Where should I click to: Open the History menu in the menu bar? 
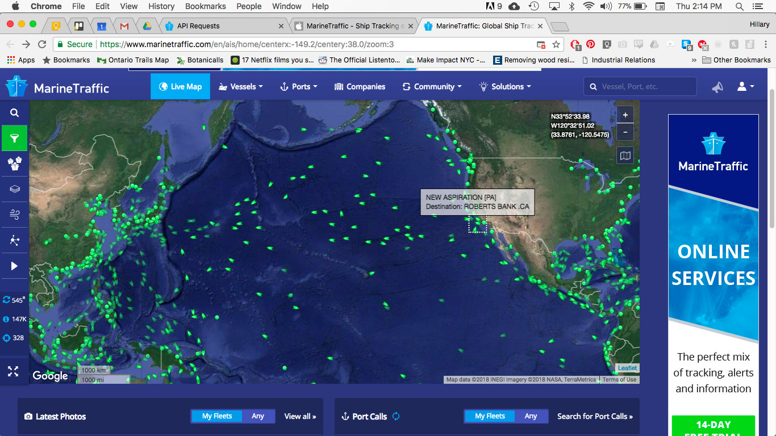coord(161,6)
